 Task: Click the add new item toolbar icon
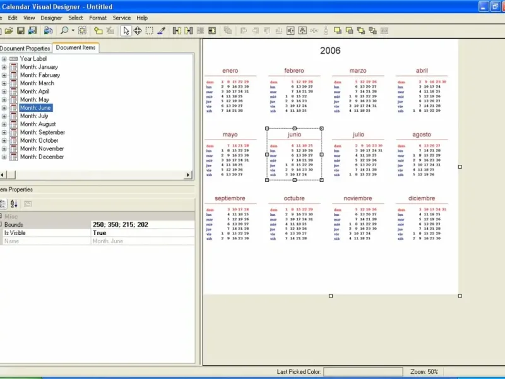point(98,30)
